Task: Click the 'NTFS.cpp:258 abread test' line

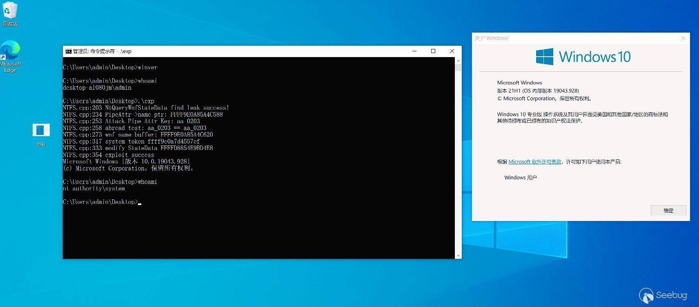Action: [x=135, y=128]
